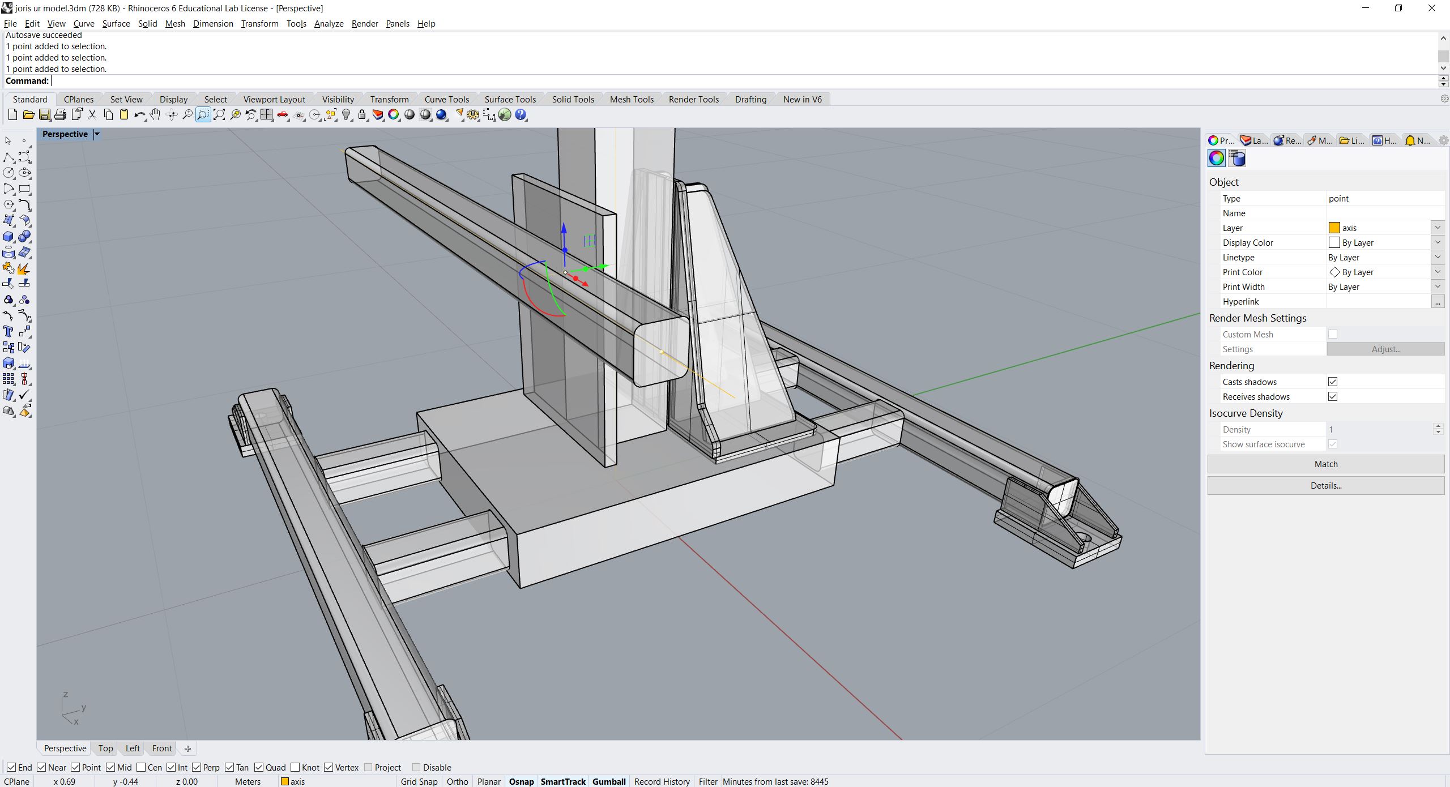Click the Print icon in toolbar
This screenshot has height=787, width=1450.
tap(60, 115)
